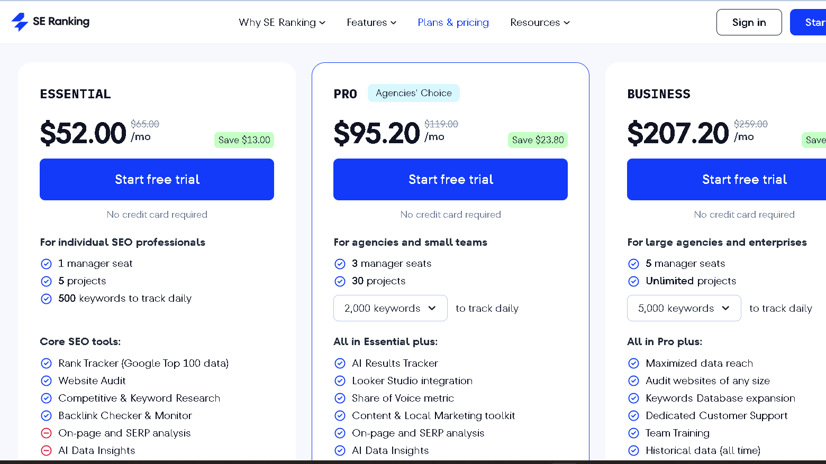Viewport: 826px width, 464px height.
Task: Click the checkmark beside "Team Training"
Action: pos(633,433)
